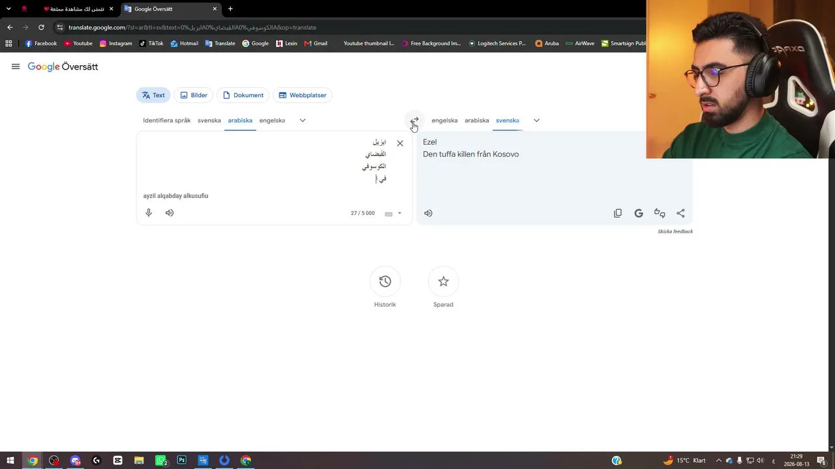Switch to the Arabic-titled browser tab

74,9
